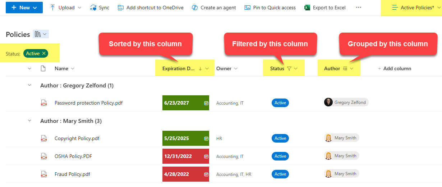Open OSHA Policy.PDF
This screenshot has height=187, width=442.
73,156
